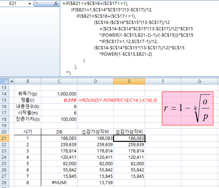Click column E cell with 15,845
Screen dimensions: 219x188
pyautogui.click(x=129, y=176)
